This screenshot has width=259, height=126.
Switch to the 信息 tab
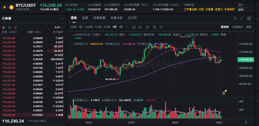point(85,18)
